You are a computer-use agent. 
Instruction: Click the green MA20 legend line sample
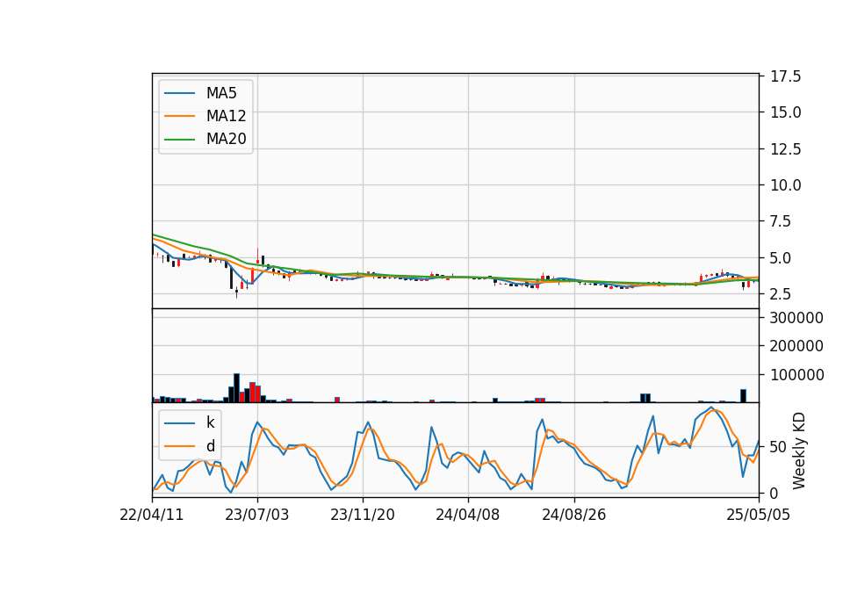(179, 140)
